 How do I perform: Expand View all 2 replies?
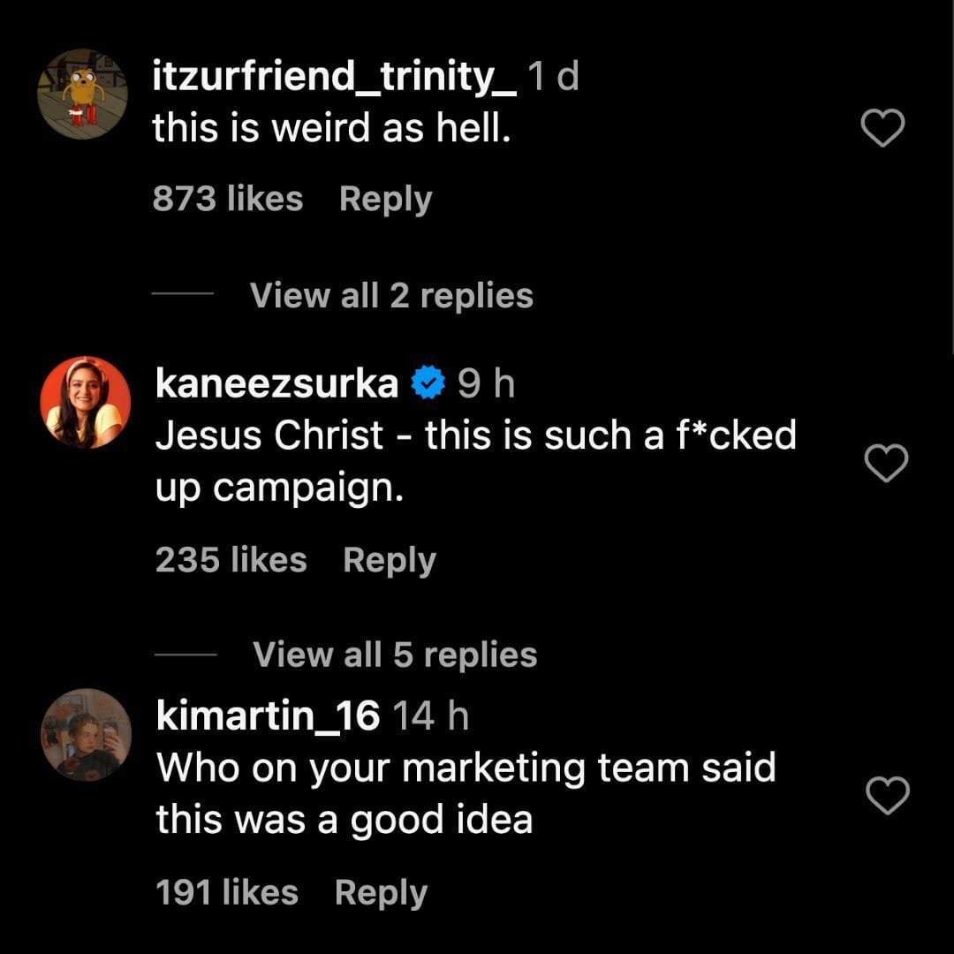(x=391, y=295)
